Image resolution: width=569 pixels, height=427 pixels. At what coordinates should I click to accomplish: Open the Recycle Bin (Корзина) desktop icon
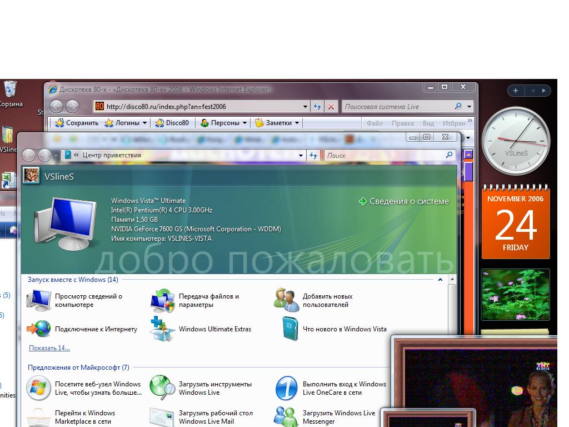tap(10, 93)
